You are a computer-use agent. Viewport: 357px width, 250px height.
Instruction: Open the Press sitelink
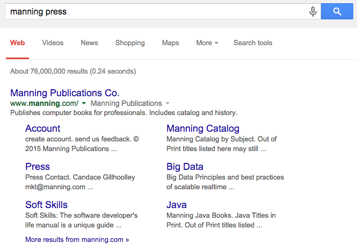click(38, 167)
